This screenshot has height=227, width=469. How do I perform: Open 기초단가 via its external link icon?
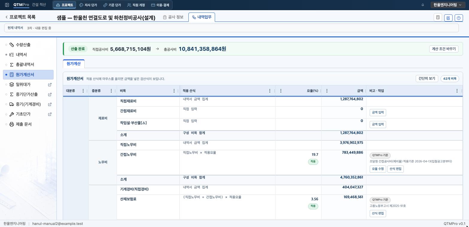pos(50,114)
